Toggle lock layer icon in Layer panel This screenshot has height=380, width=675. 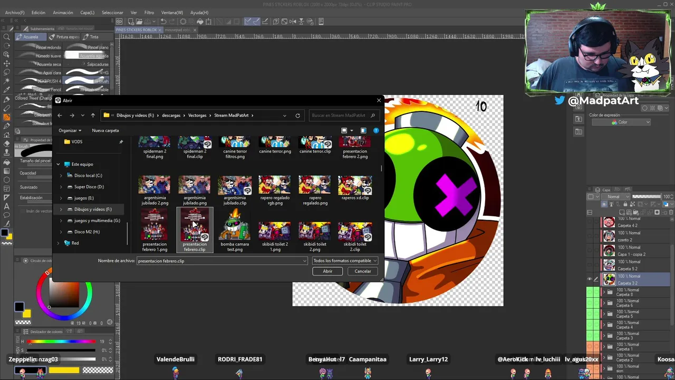625,204
